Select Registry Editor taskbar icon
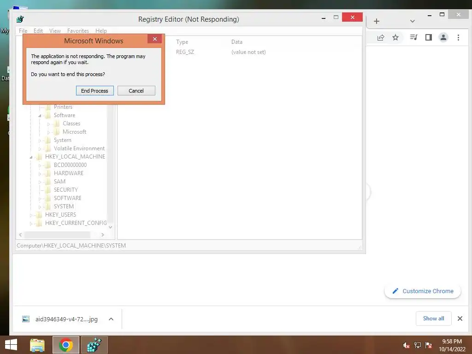472x354 pixels. [94, 345]
